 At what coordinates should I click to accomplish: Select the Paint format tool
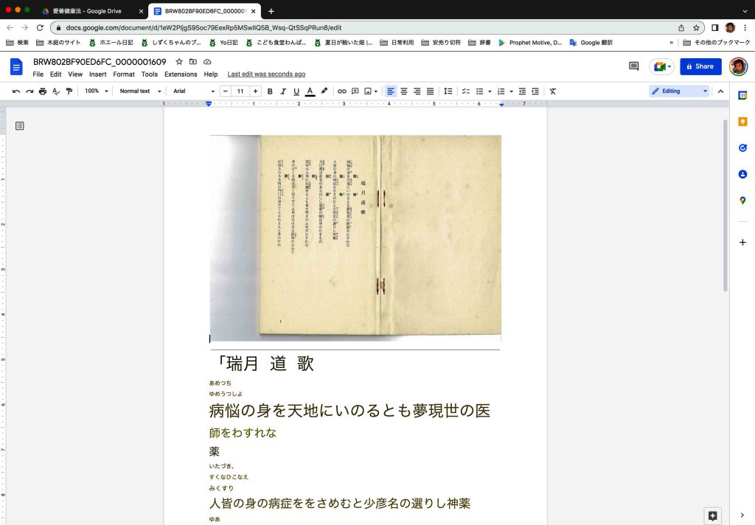[69, 91]
